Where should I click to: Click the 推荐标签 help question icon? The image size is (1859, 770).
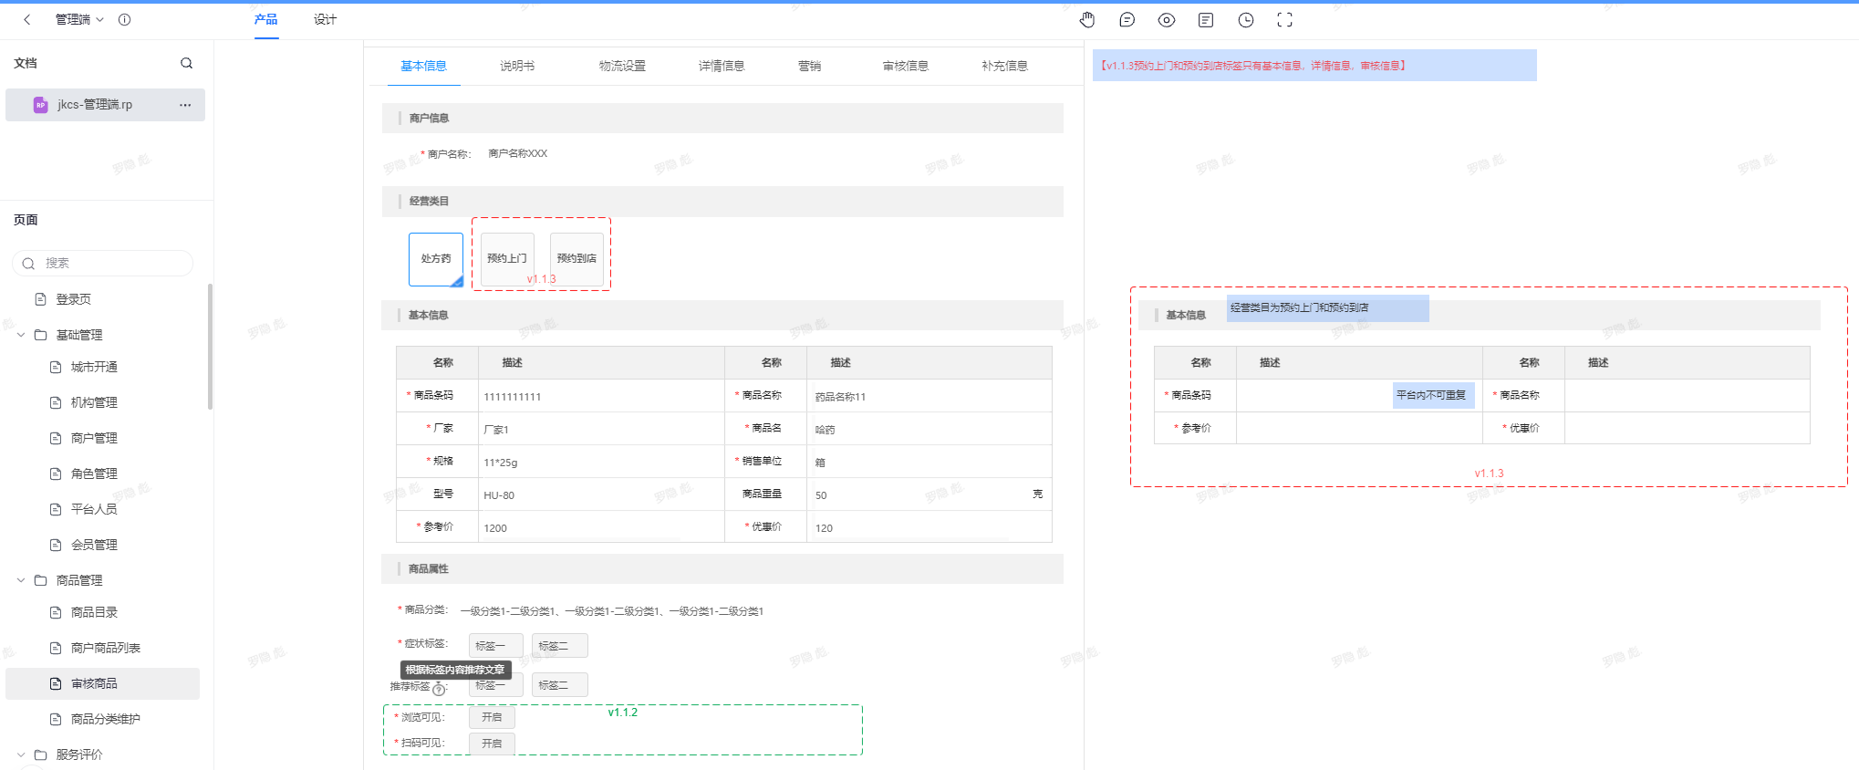(439, 690)
